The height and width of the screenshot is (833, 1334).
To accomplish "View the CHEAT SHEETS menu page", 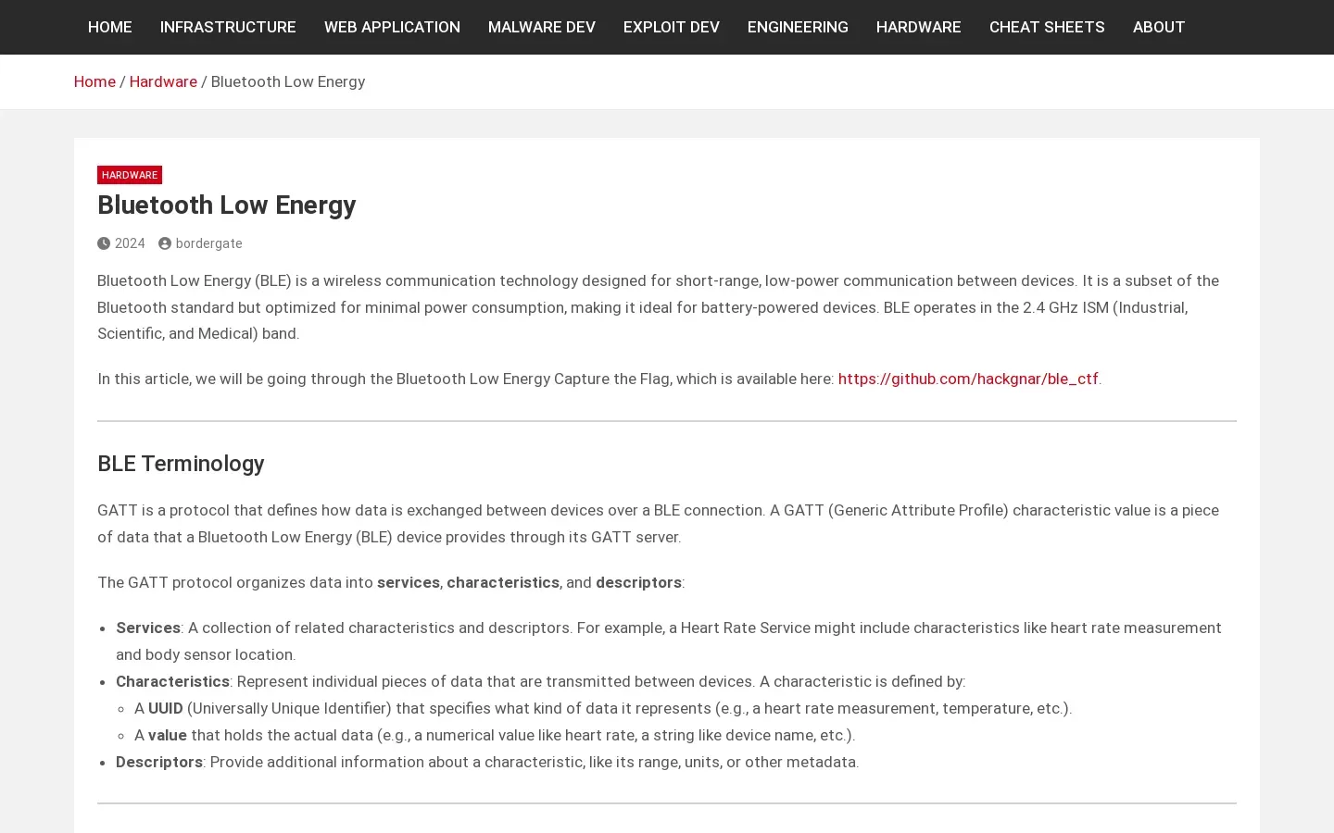I will pyautogui.click(x=1047, y=27).
